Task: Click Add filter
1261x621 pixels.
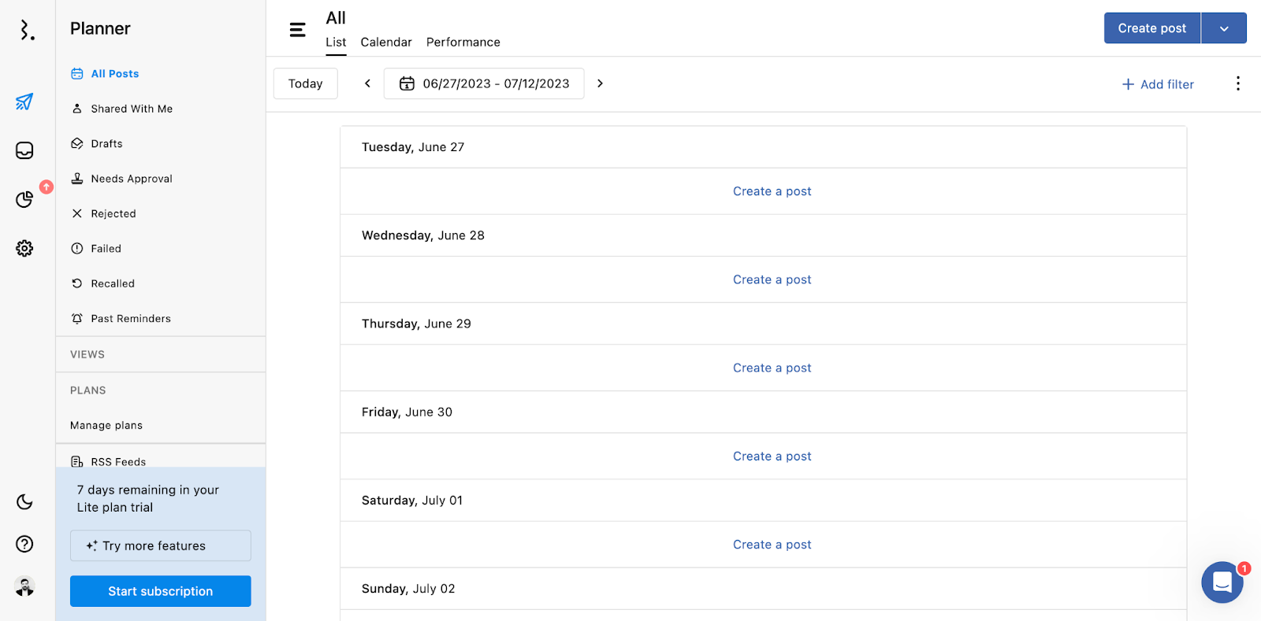Action: [x=1157, y=84]
